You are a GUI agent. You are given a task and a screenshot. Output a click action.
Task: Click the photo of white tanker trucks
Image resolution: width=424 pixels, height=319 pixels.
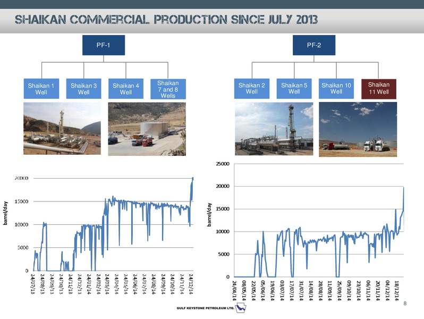(x=358, y=129)
